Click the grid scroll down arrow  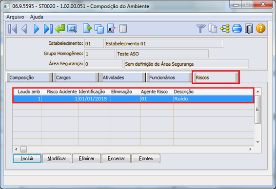click(x=258, y=142)
